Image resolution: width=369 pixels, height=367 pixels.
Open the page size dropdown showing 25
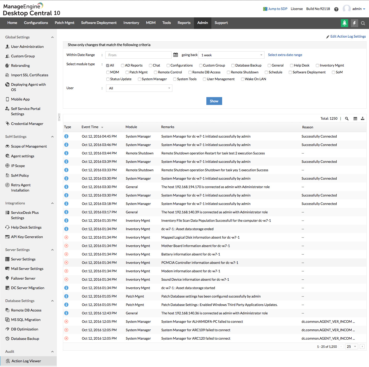(x=351, y=346)
